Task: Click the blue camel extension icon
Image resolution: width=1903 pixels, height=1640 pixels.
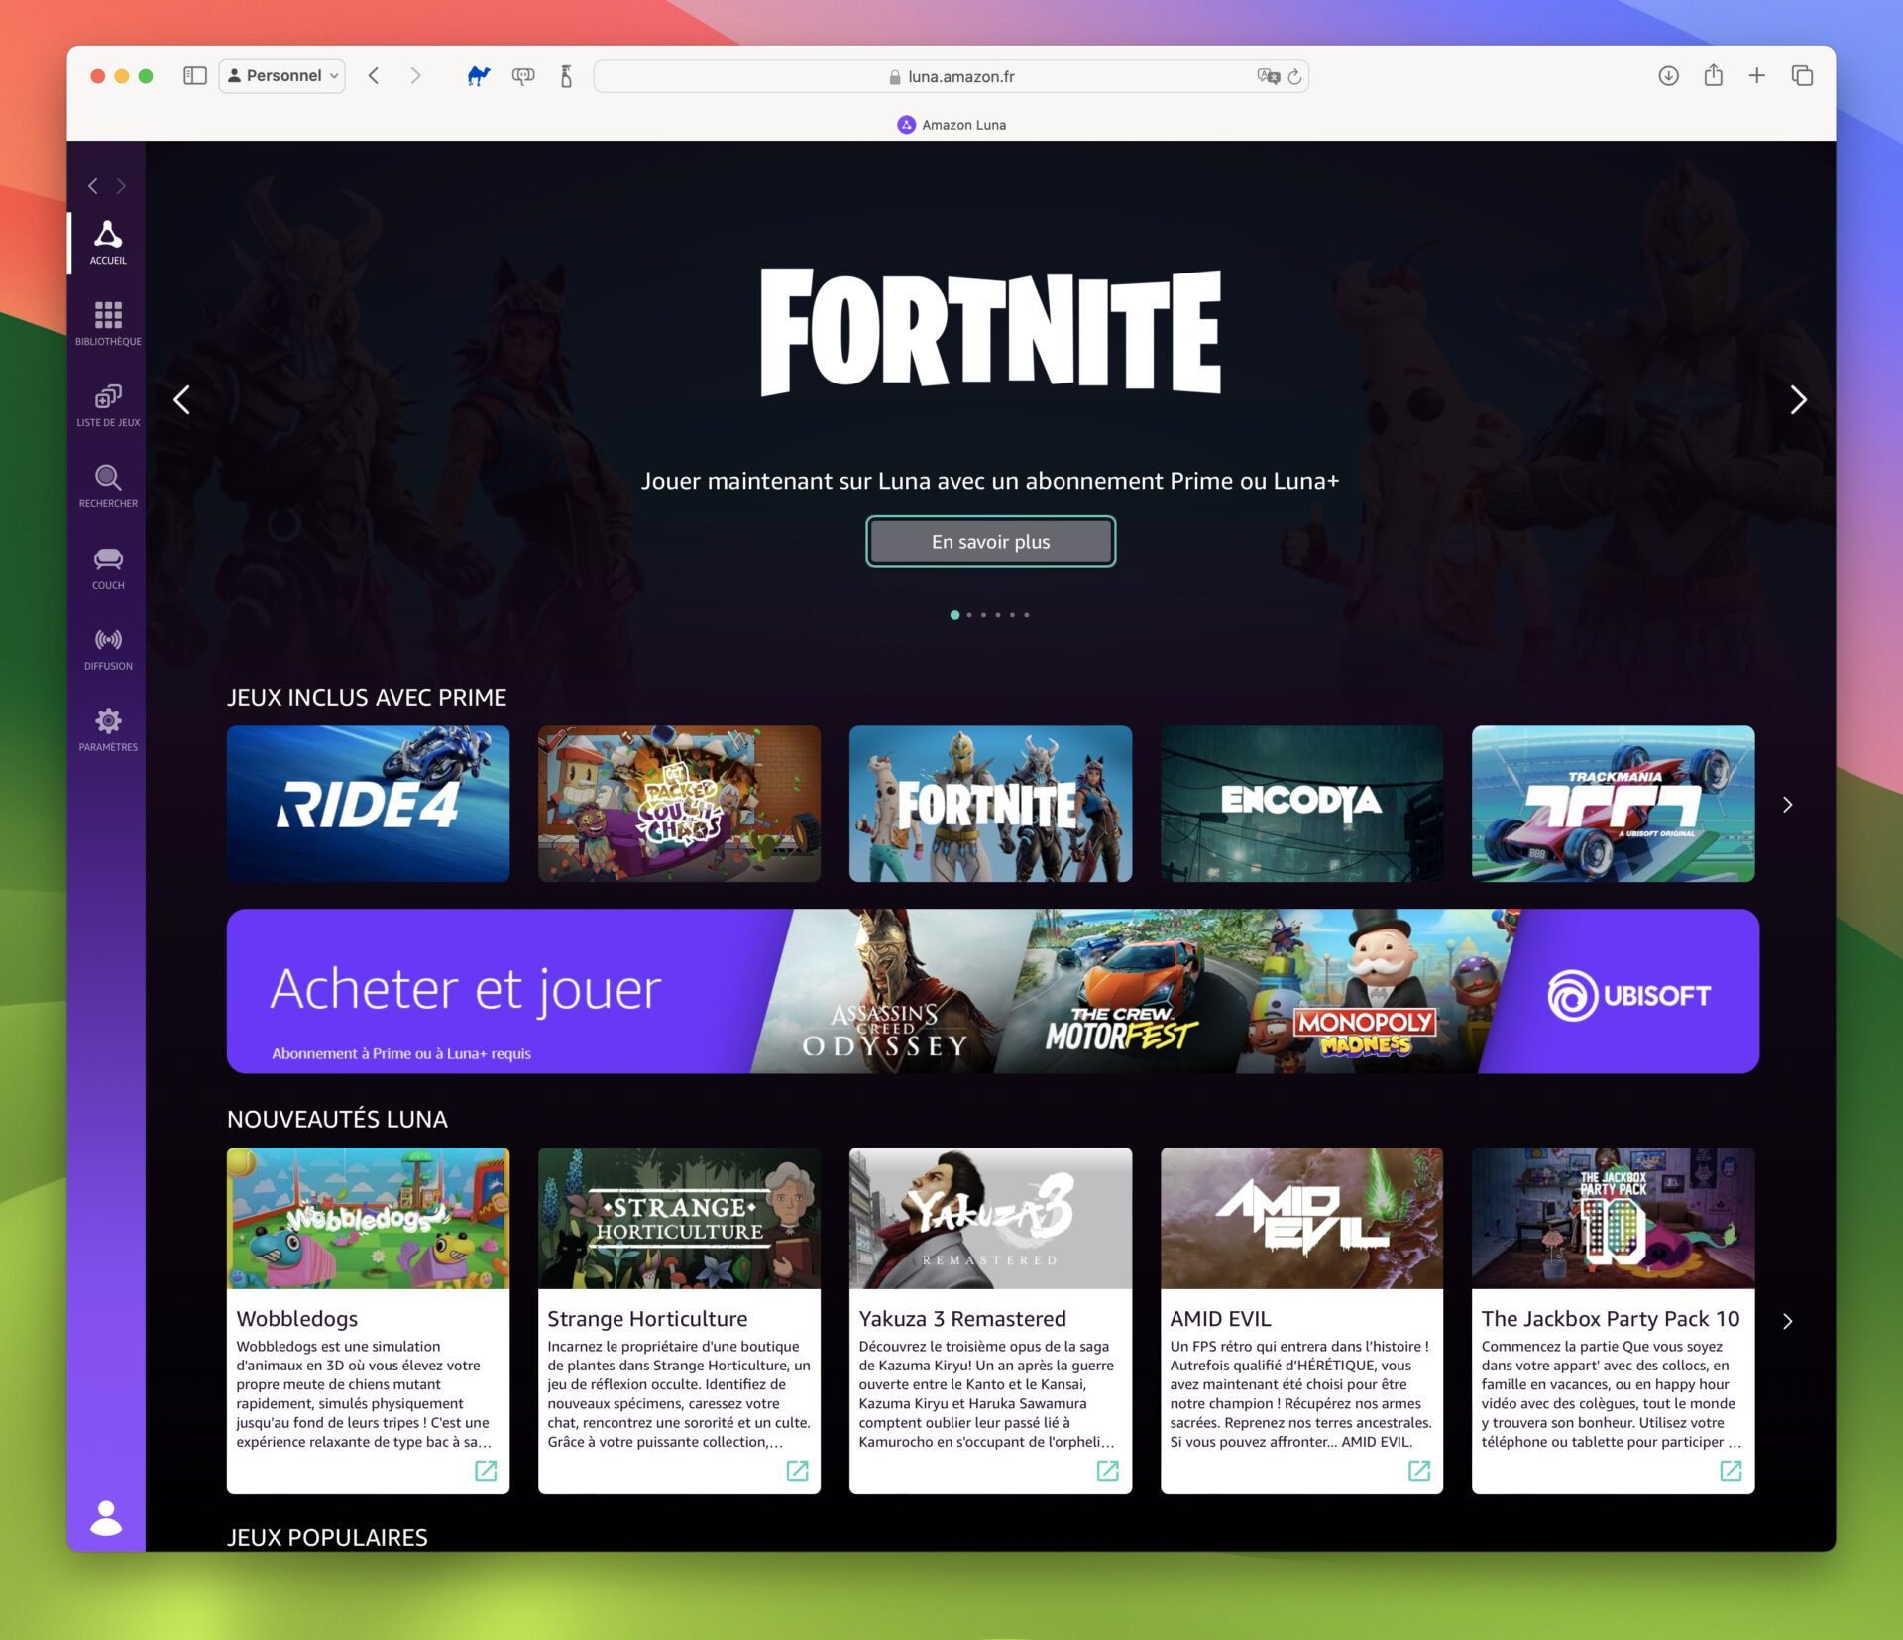Action: pos(479,76)
